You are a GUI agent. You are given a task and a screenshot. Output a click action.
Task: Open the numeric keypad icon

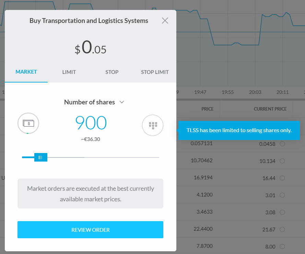(153, 125)
